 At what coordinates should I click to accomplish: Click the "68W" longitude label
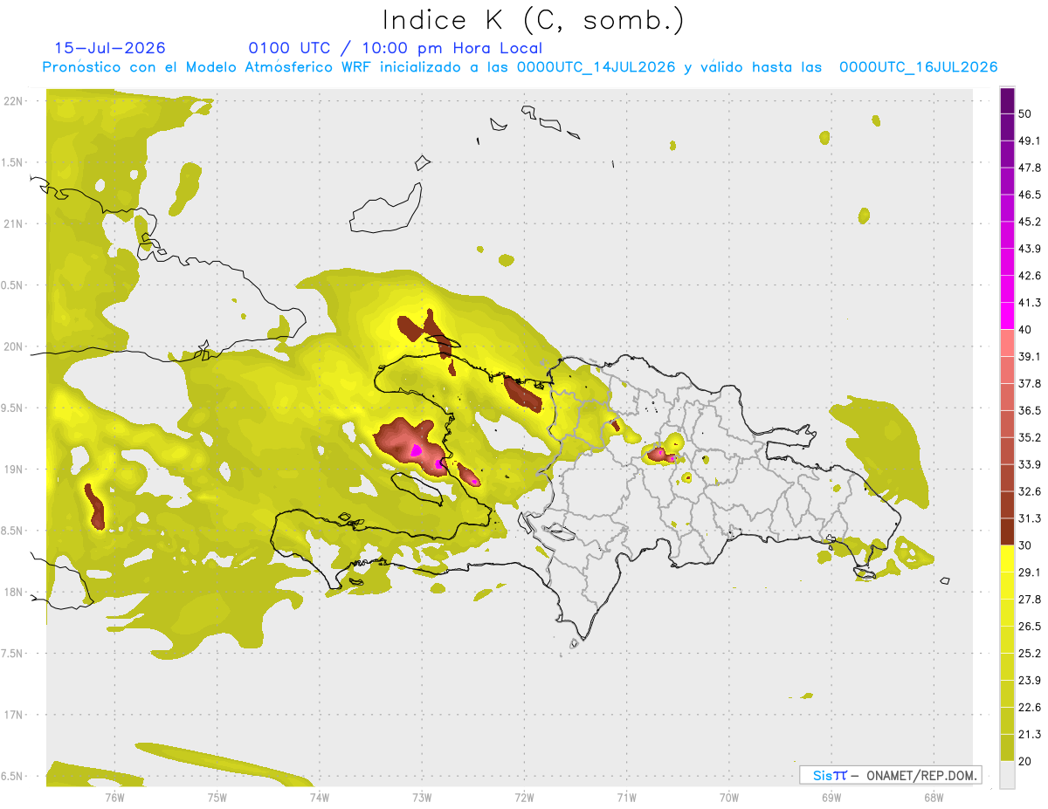(934, 797)
